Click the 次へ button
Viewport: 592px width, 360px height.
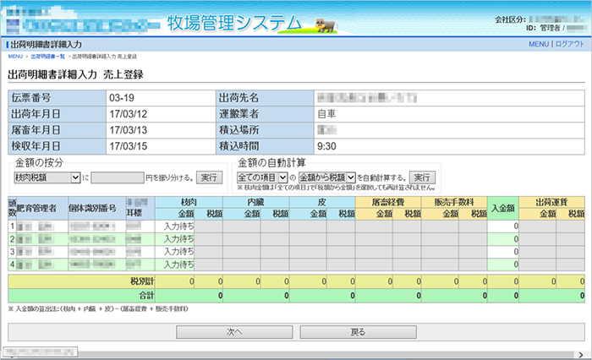point(234,332)
